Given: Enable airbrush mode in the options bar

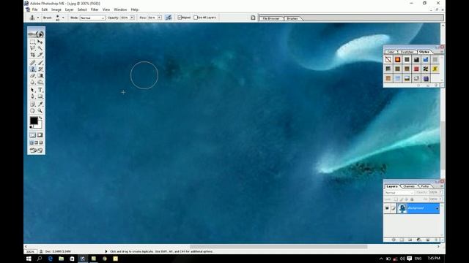Looking at the screenshot, I should point(169,18).
